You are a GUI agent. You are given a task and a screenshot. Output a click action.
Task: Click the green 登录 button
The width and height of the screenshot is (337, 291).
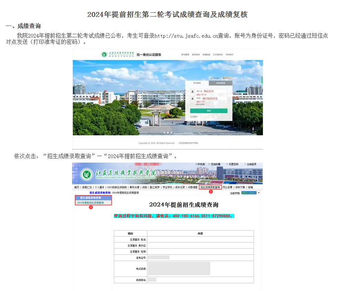pyautogui.click(x=209, y=110)
